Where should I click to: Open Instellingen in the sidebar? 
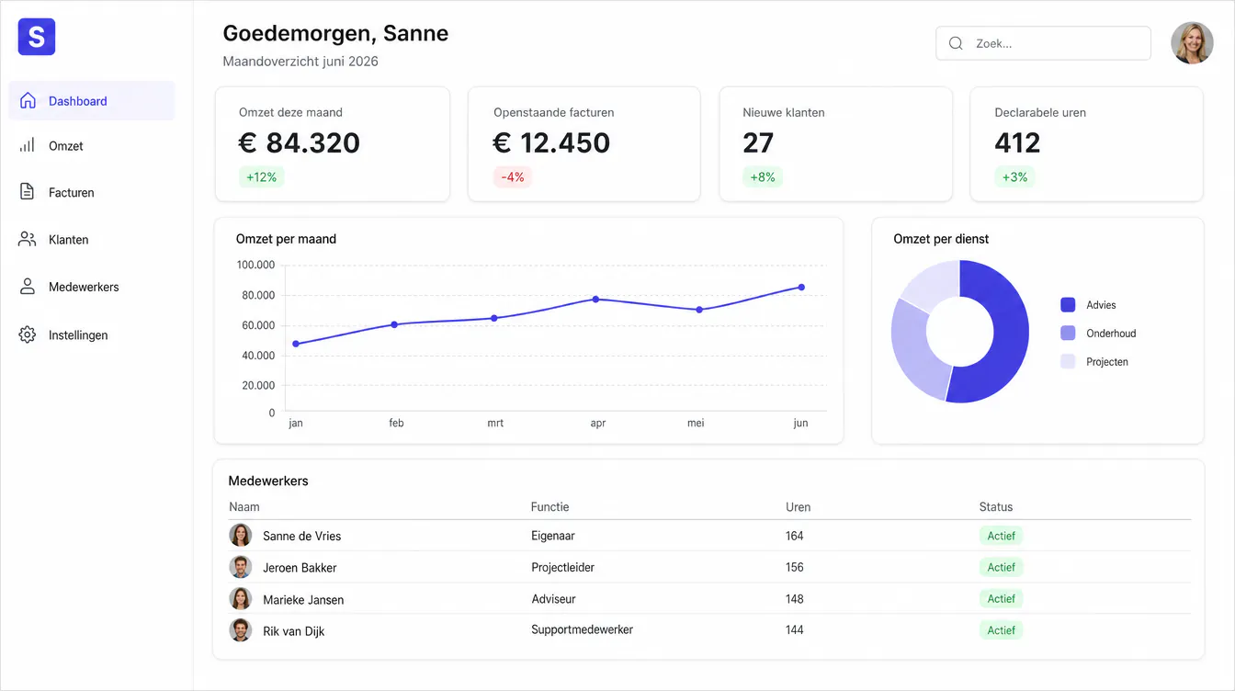pyautogui.click(x=92, y=335)
